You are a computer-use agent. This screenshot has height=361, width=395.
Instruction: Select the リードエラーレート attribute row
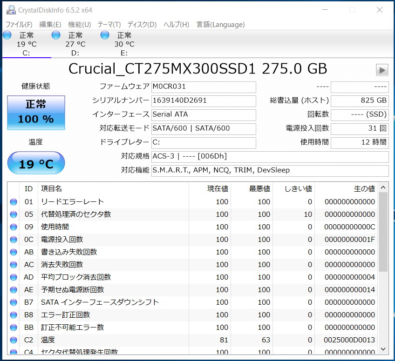pyautogui.click(x=193, y=202)
